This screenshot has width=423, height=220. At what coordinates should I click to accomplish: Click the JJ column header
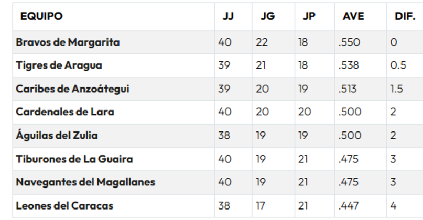(227, 16)
